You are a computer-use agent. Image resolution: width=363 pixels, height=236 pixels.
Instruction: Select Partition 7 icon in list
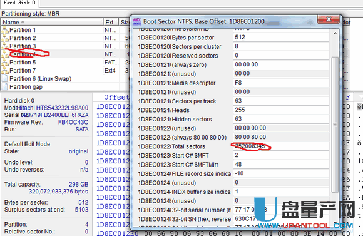[5, 71]
